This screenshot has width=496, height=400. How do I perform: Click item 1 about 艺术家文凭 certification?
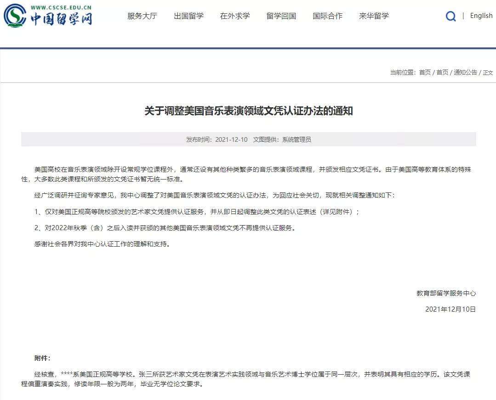click(196, 212)
